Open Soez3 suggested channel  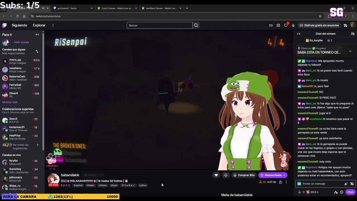point(21,120)
